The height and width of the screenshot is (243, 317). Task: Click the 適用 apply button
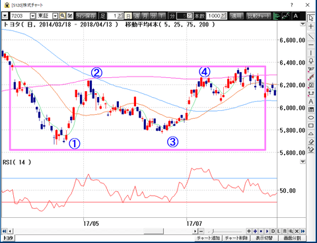(x=236, y=16)
